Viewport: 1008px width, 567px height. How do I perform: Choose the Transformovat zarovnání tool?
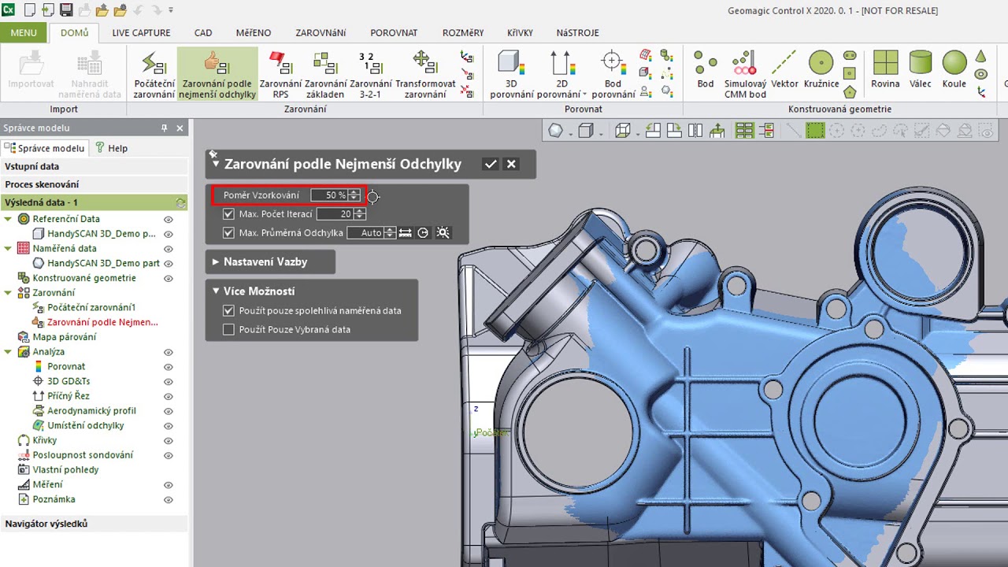[x=425, y=75]
